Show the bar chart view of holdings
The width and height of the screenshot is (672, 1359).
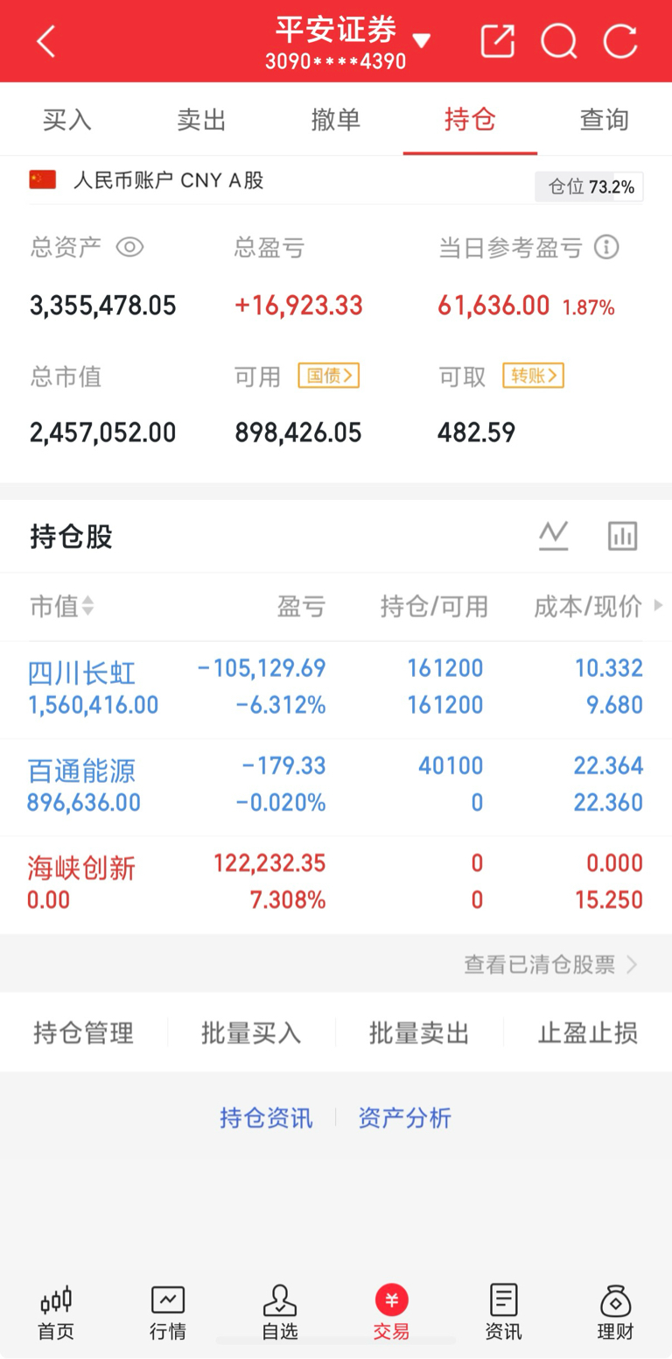point(622,535)
